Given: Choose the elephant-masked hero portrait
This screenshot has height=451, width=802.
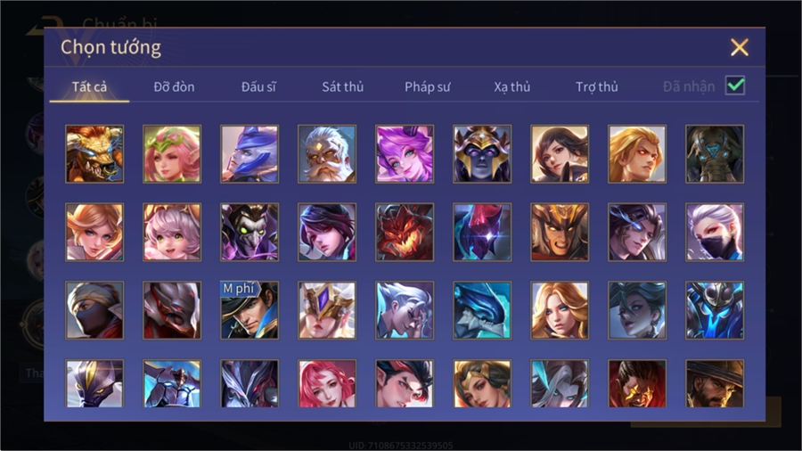Looking at the screenshot, I should [x=715, y=154].
